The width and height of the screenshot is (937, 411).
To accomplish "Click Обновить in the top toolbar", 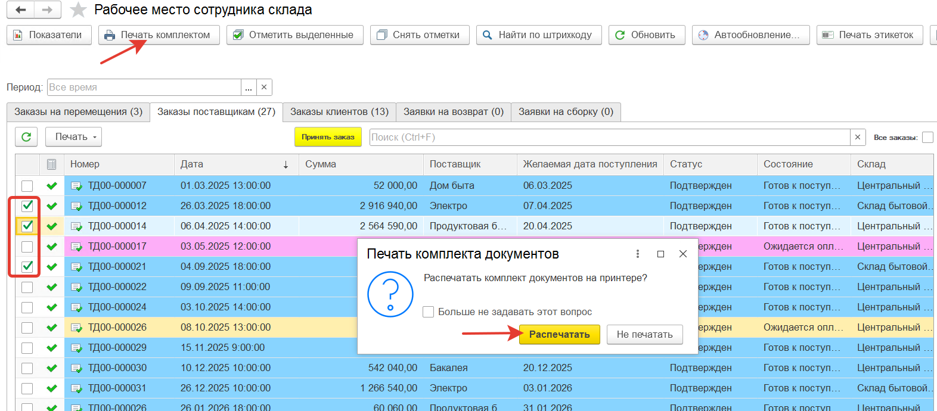I will coord(647,35).
